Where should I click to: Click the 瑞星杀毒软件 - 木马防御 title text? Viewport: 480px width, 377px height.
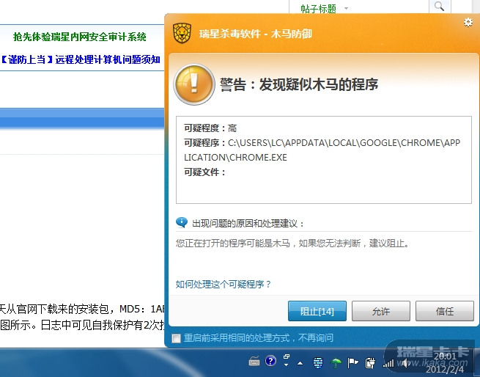(x=255, y=34)
